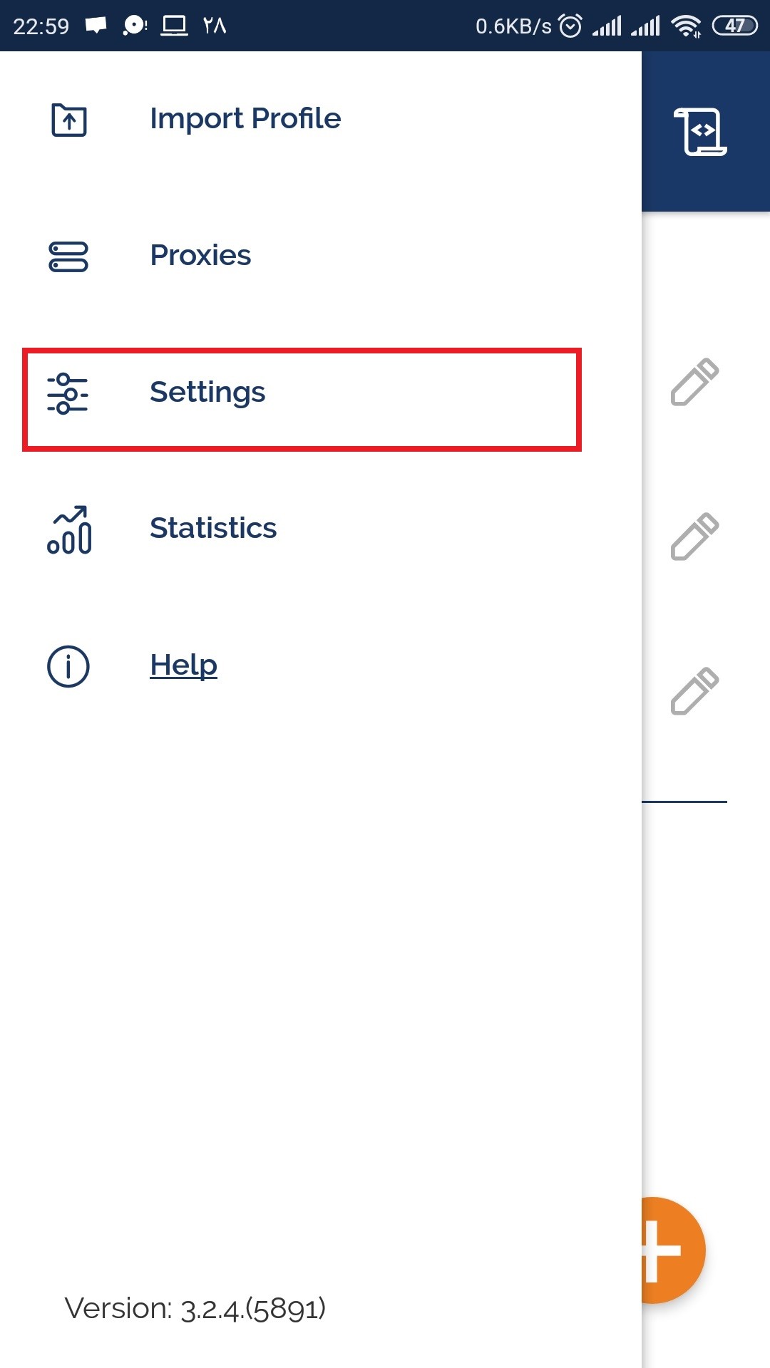Viewport: 770px width, 1368px height.
Task: Select Import Profile menu entry
Action: [245, 119]
